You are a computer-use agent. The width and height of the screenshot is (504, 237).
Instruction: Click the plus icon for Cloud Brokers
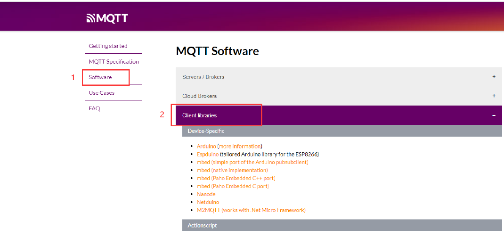tap(494, 96)
